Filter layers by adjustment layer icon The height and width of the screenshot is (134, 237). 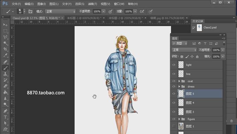pyautogui.click(x=200, y=44)
